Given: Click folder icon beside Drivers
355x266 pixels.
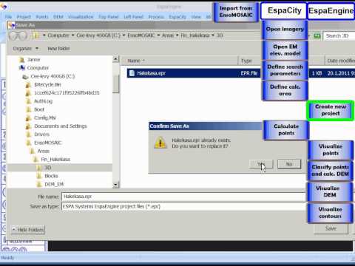Looking at the screenshot, I should 29,134.
